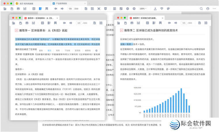This screenshot has width=219, height=132.
Task: Open the 100% zoom level dropdown
Action: click(143, 9)
